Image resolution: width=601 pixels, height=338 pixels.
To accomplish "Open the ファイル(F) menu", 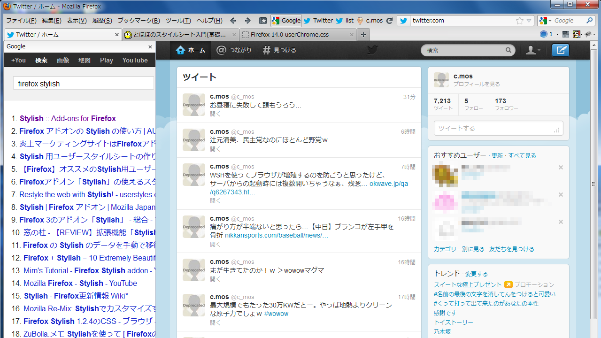I will (21, 21).
